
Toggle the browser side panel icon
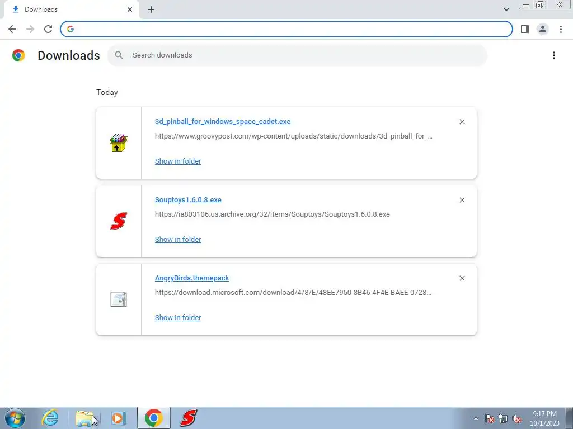(x=525, y=29)
